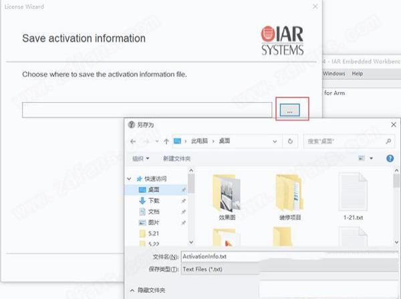This screenshot has height=299, width=401.
Task: Click the browse (...) button
Action: point(289,111)
